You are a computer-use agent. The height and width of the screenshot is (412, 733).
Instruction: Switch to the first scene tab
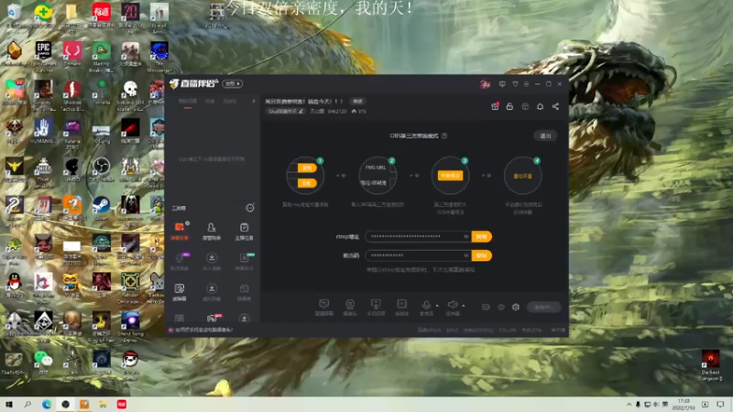pos(188,102)
